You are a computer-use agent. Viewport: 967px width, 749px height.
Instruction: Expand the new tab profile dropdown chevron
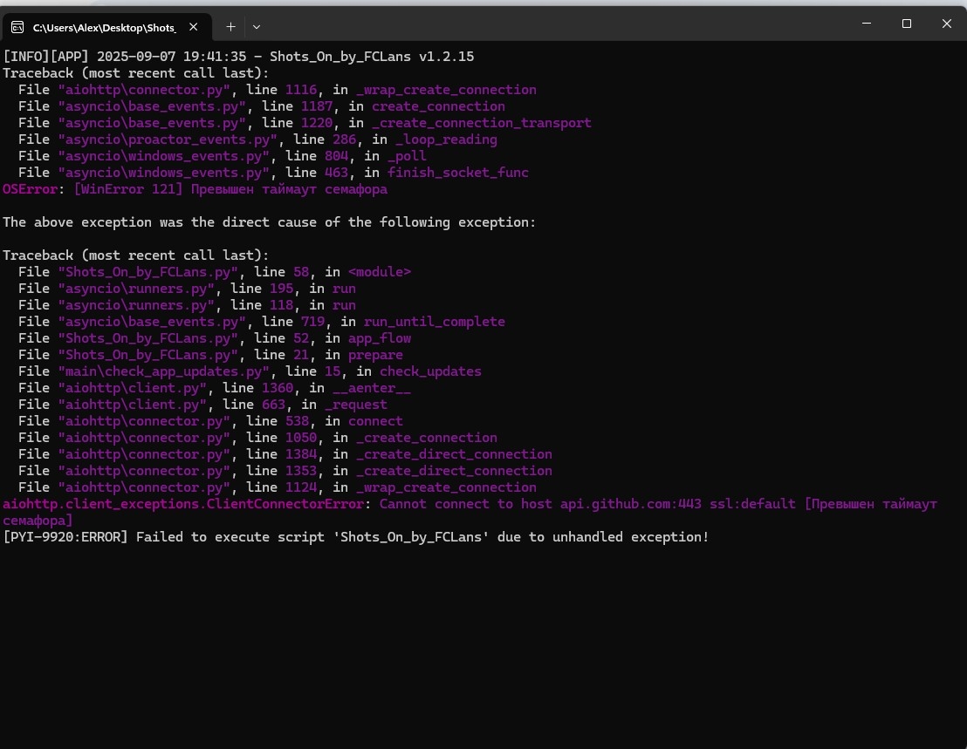tap(257, 27)
